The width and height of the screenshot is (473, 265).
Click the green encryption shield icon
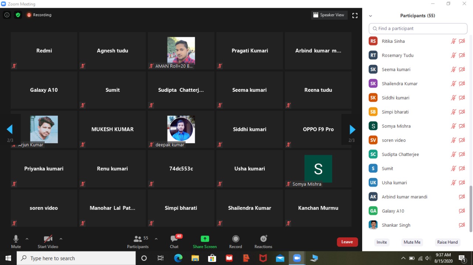18,15
